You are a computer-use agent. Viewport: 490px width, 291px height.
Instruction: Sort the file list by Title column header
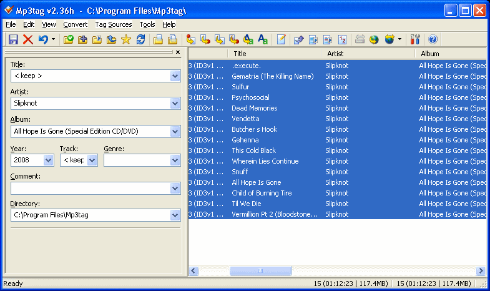pyautogui.click(x=275, y=54)
